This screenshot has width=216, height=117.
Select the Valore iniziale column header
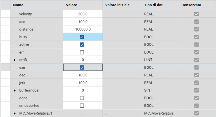(117, 5)
